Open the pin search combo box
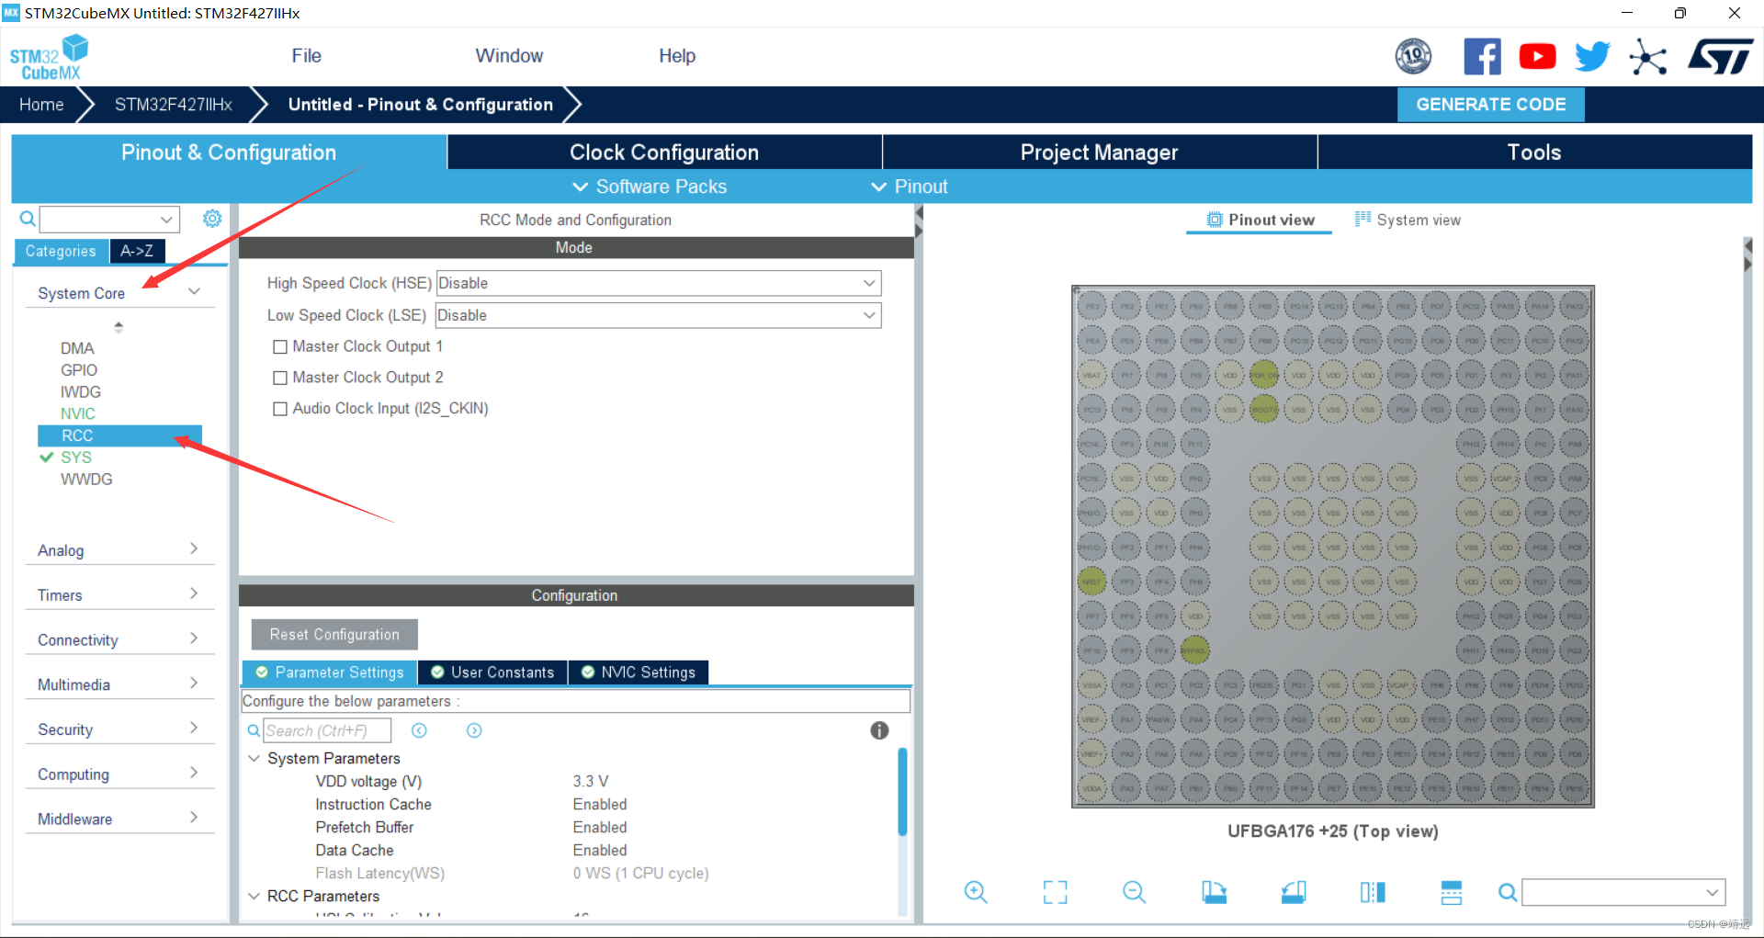The width and height of the screenshot is (1764, 938). pos(1623,892)
